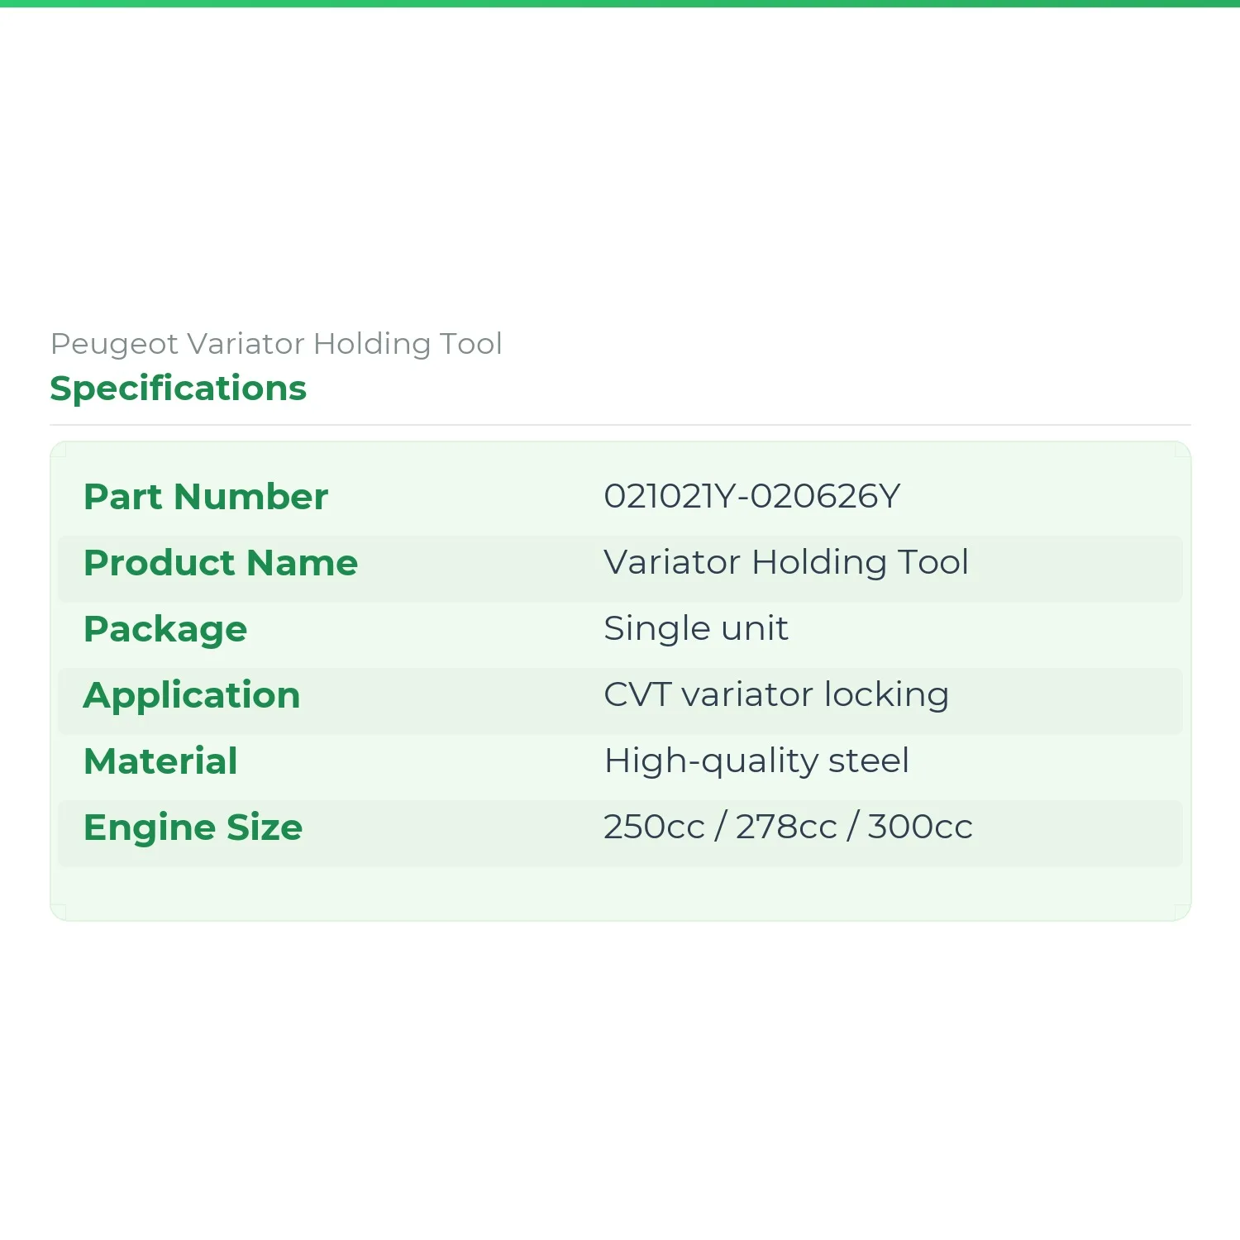1240x1240 pixels.
Task: Select the High-quality steel value
Action: (756, 761)
